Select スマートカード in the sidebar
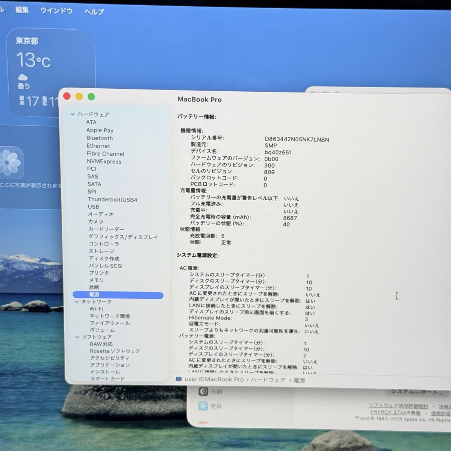 coord(107,379)
